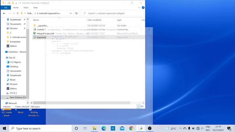Show hidden system tray icons
The height and width of the screenshot is (132, 235).
(180, 128)
